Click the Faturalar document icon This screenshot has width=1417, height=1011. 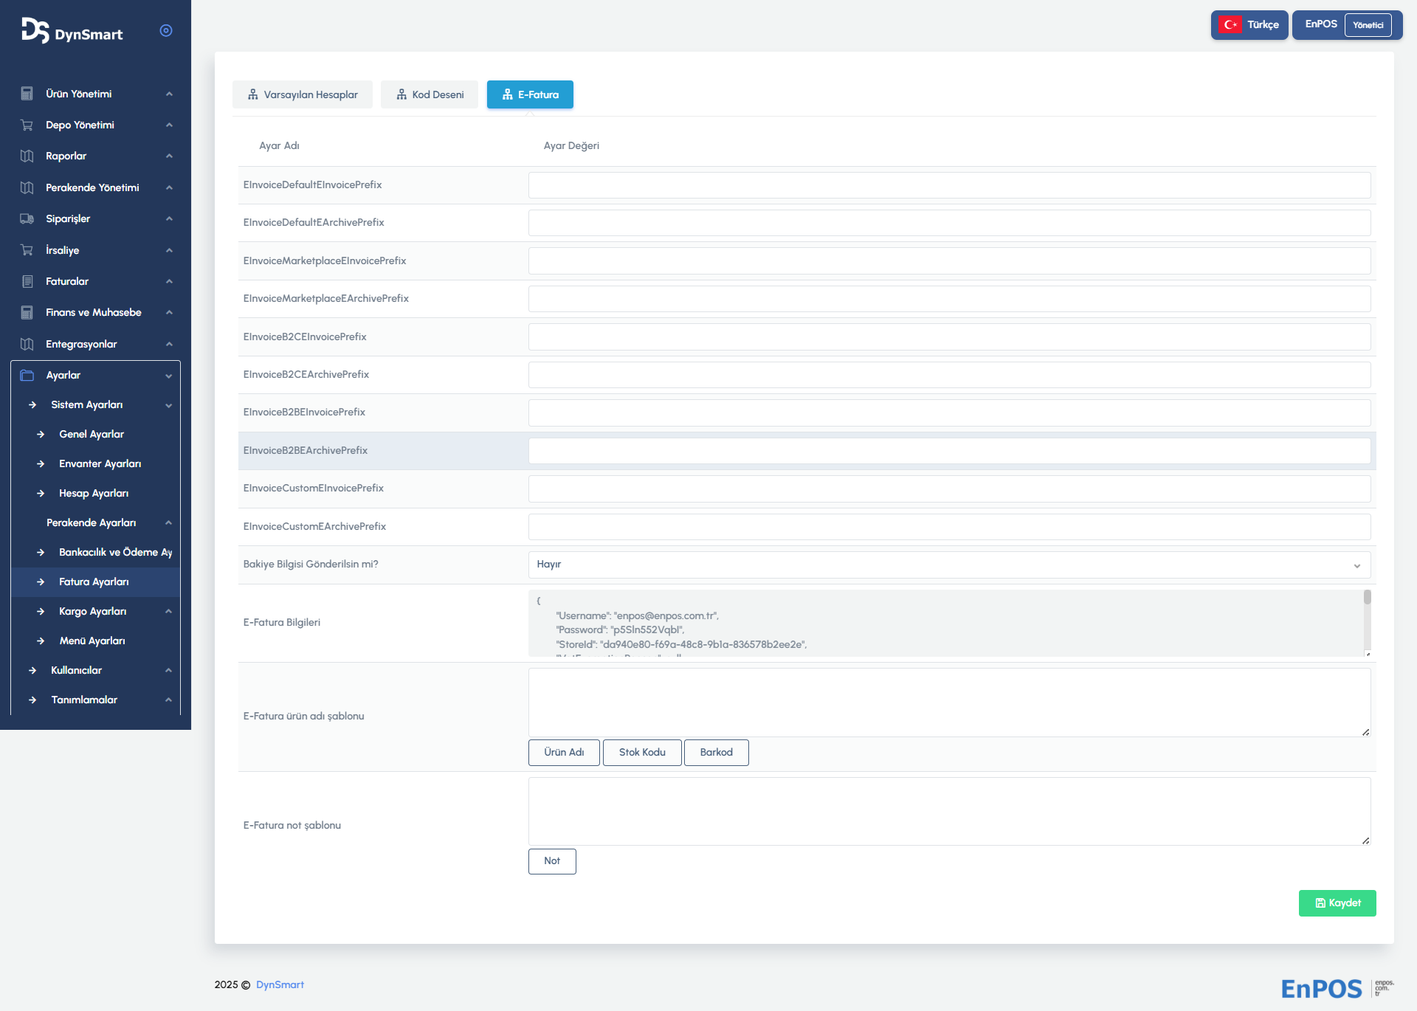point(27,281)
